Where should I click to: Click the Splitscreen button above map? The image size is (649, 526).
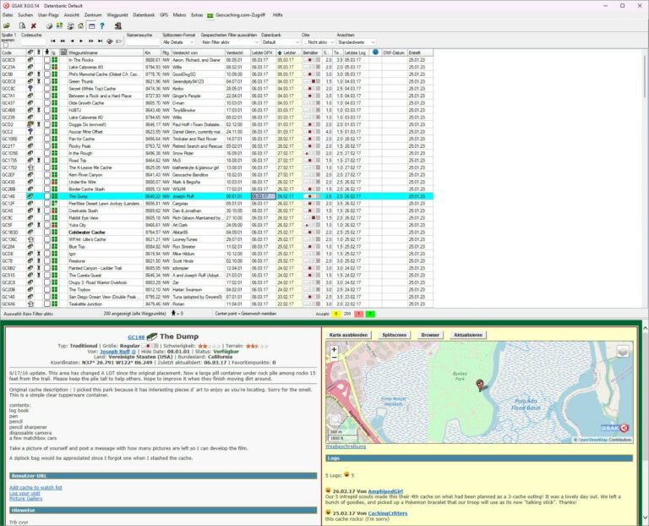point(394,335)
